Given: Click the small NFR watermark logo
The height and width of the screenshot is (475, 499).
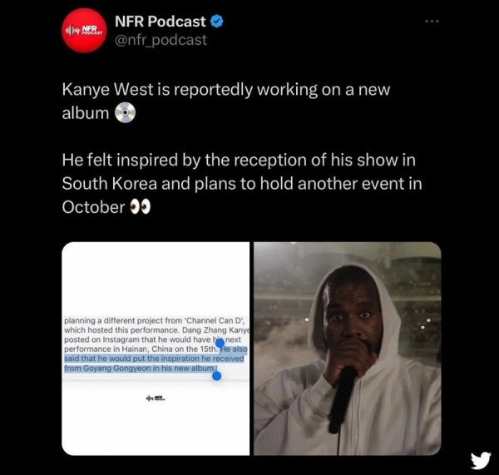Looking at the screenshot, I should click(x=156, y=398).
